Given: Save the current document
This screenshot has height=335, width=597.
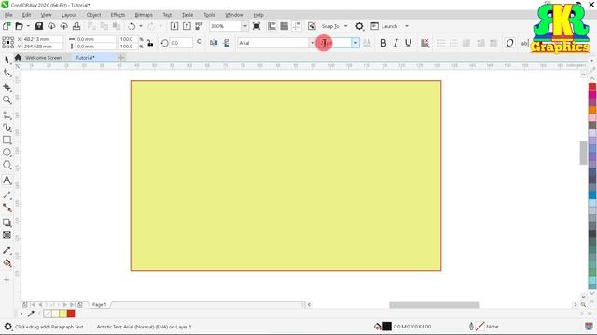Looking at the screenshot, I should pyautogui.click(x=39, y=26).
